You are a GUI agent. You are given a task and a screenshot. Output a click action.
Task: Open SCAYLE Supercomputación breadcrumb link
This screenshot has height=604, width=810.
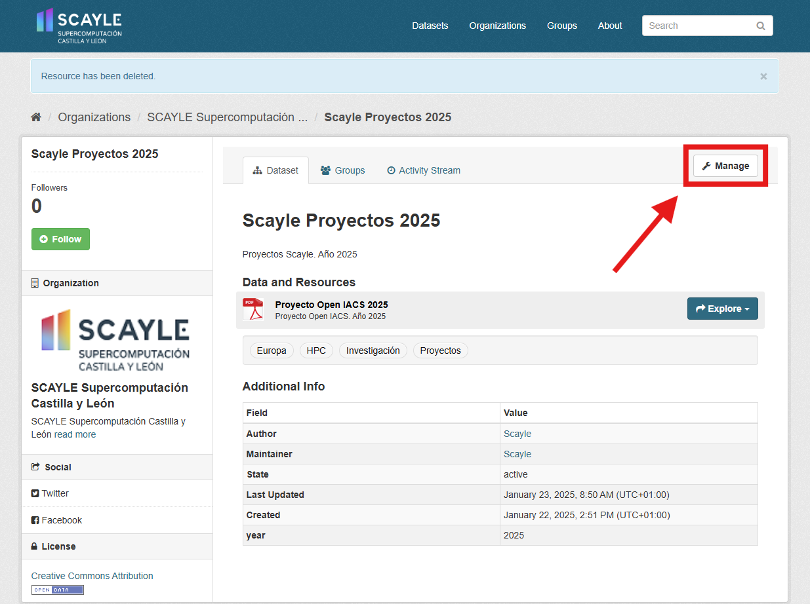pos(227,117)
